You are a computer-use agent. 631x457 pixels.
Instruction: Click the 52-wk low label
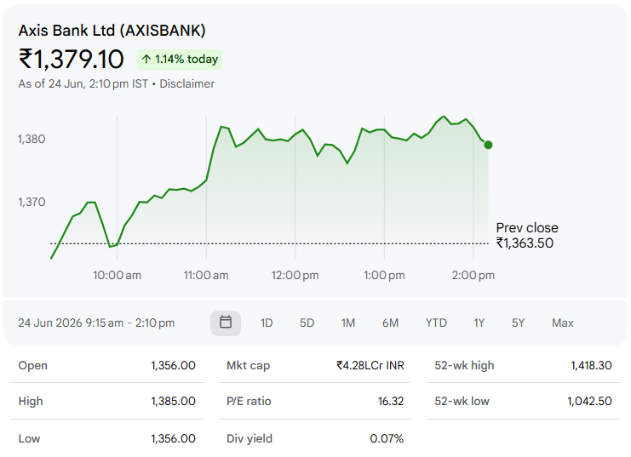(x=462, y=401)
